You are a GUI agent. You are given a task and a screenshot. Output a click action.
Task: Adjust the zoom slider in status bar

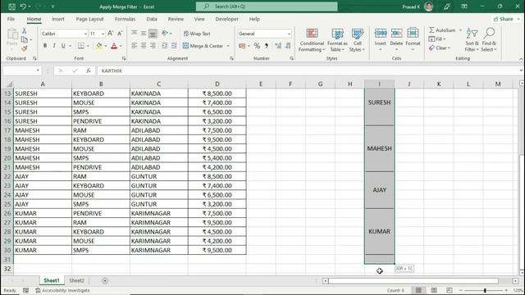pos(485,290)
